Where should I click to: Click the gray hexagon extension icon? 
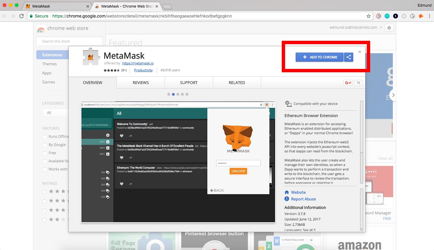coord(404,16)
